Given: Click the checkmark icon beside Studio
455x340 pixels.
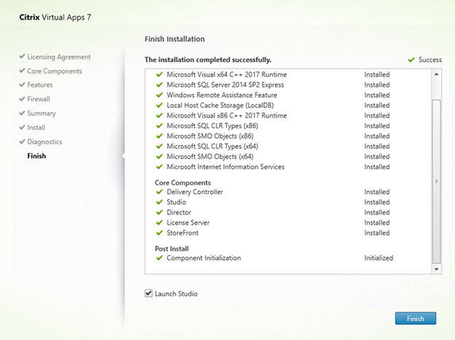Looking at the screenshot, I should point(160,202).
